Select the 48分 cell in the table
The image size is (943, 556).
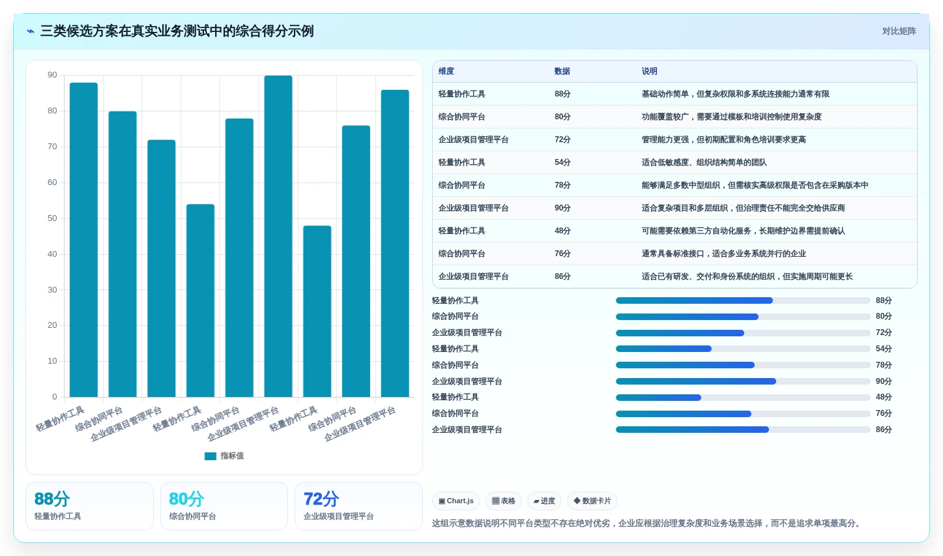pyautogui.click(x=563, y=231)
